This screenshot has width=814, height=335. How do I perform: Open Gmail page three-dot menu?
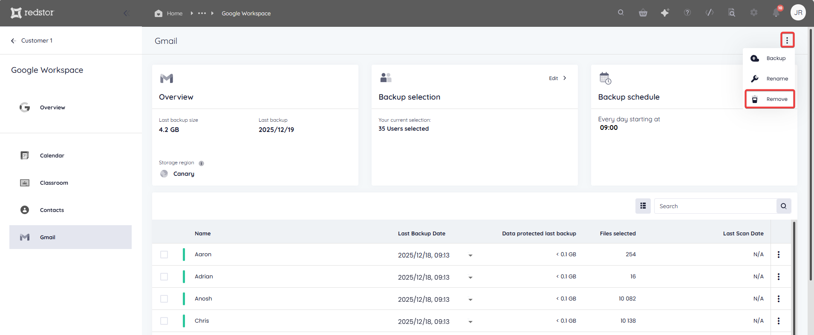(x=787, y=40)
